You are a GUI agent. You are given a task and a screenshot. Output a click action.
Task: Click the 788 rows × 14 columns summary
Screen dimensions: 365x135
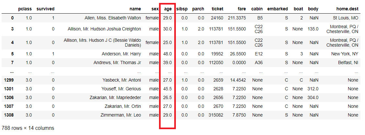point(28,128)
